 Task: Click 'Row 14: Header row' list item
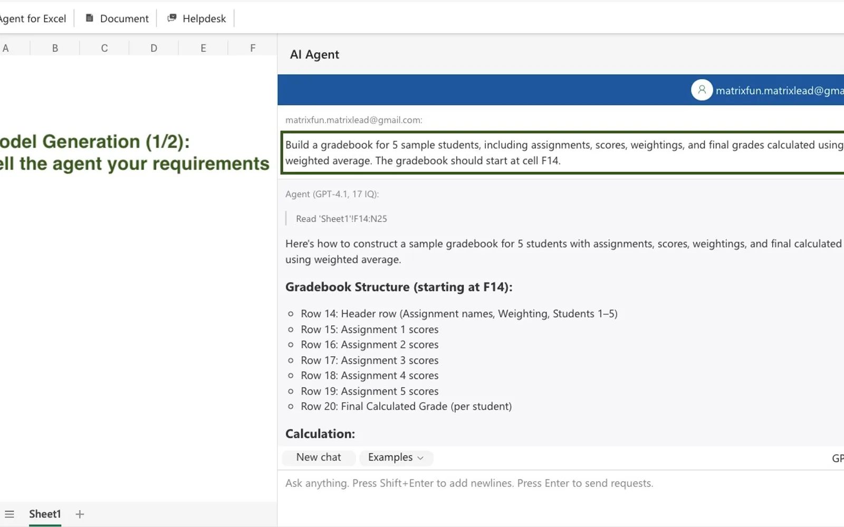(x=459, y=314)
